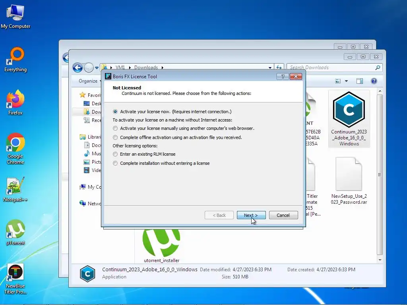Viewport: 407px width, 305px height.
Task: Click help button in Boris FX License Tool title
Action: point(283,77)
